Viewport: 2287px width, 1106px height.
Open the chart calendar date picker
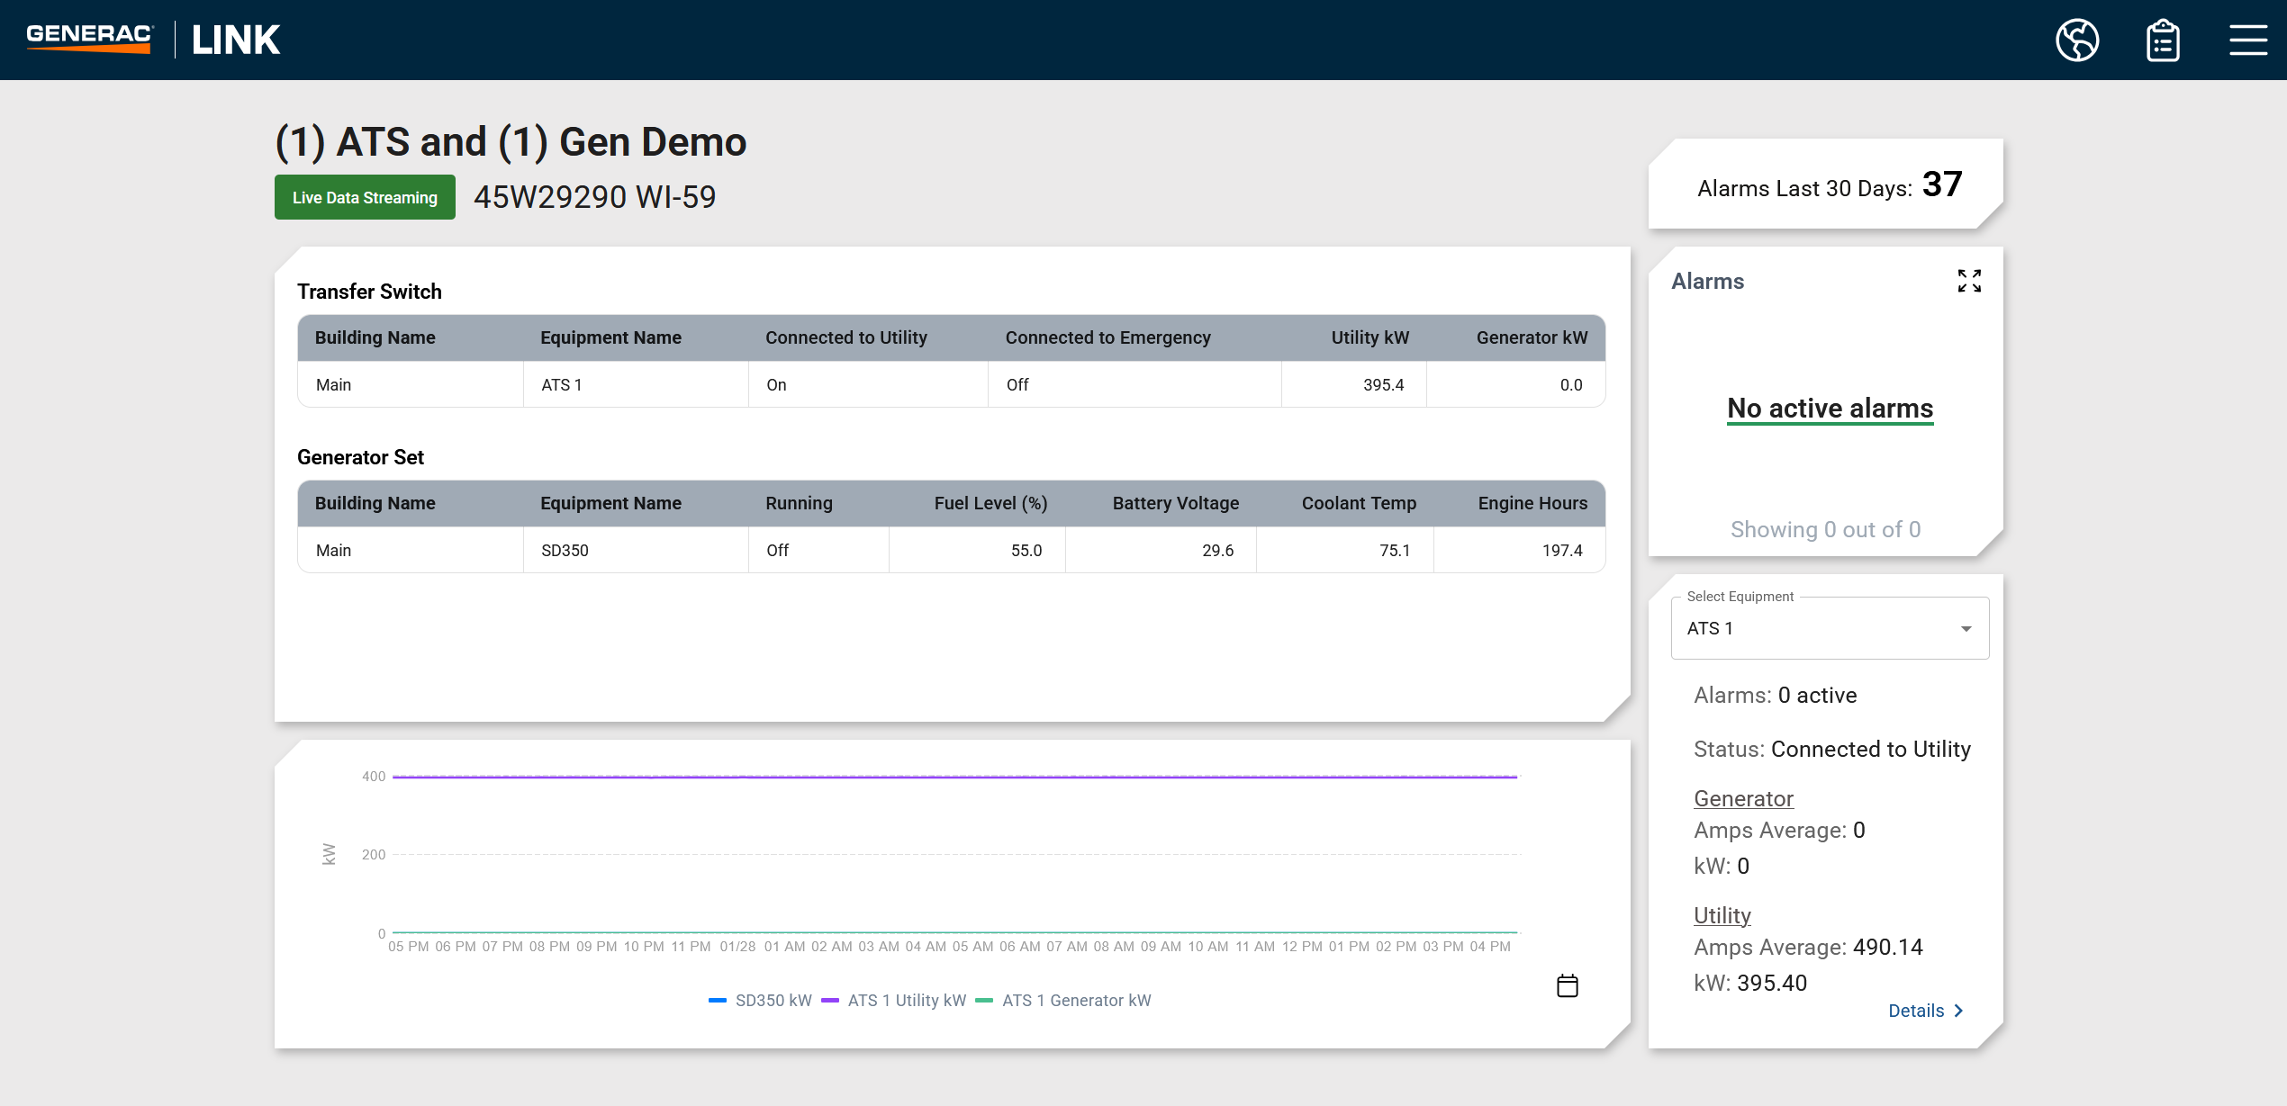1567,985
